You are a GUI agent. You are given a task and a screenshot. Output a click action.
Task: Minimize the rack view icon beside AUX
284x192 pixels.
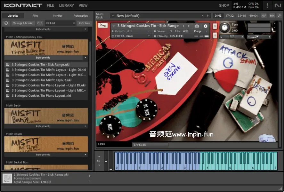coord(279,15)
